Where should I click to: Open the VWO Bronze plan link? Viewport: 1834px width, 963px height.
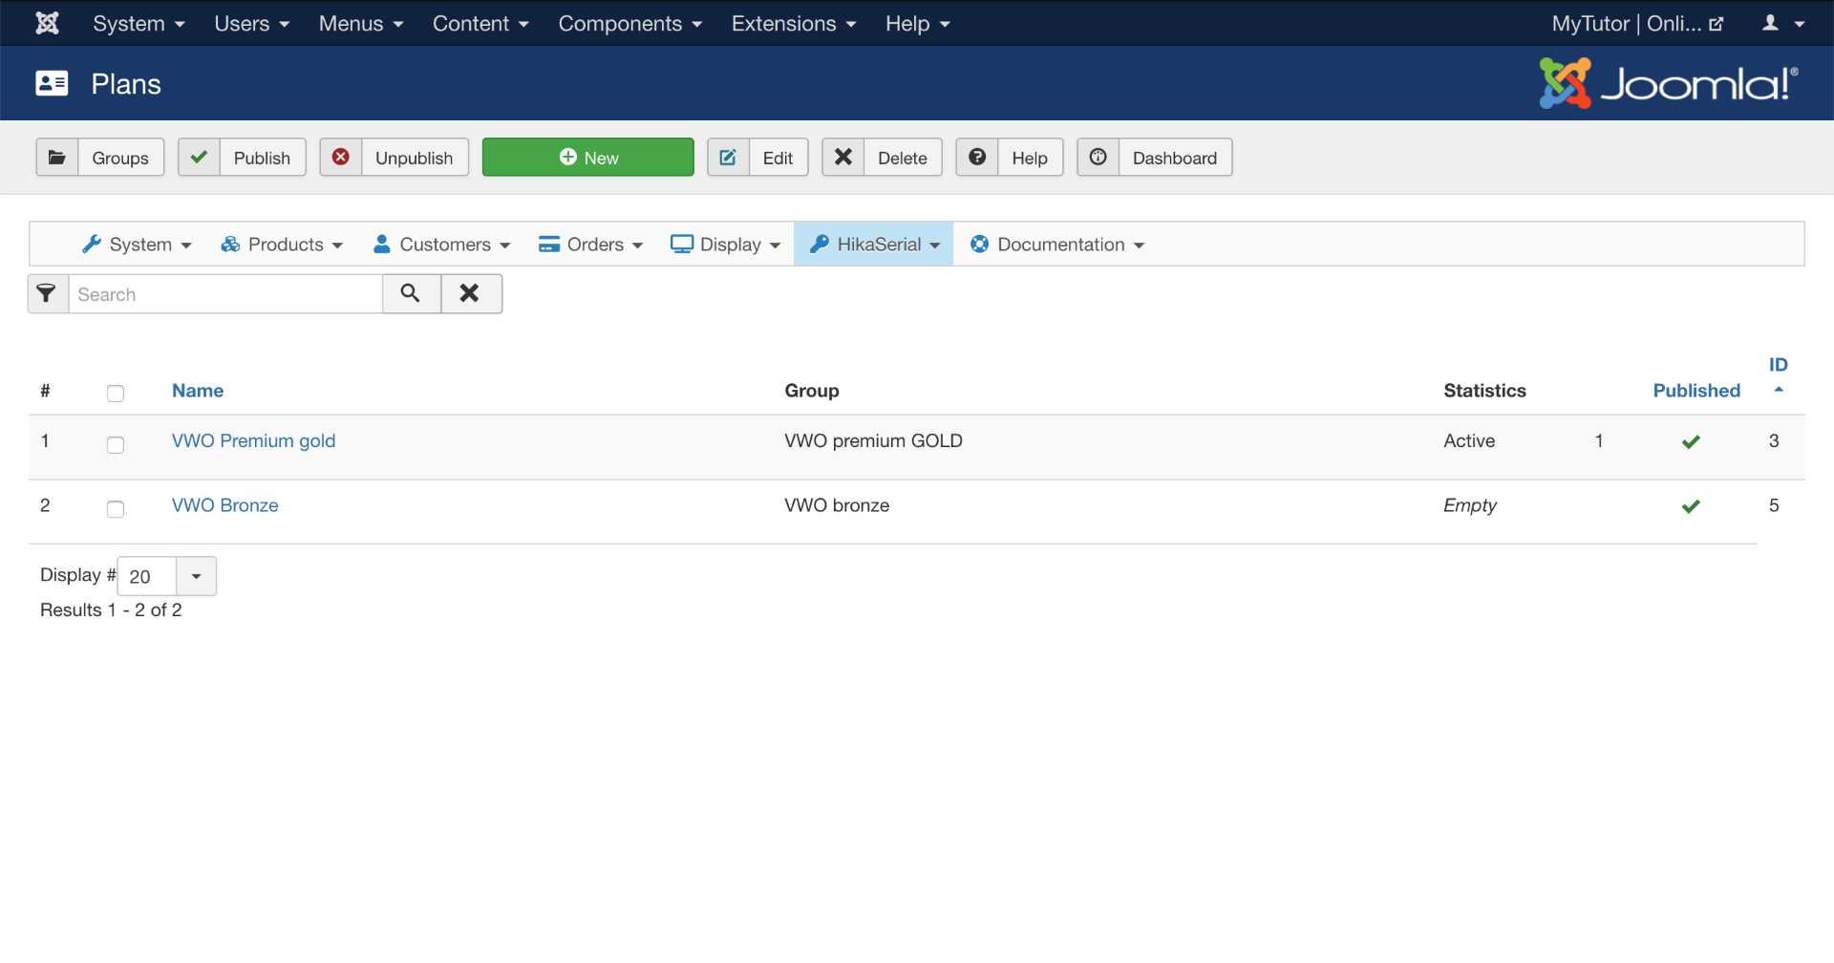pos(225,505)
